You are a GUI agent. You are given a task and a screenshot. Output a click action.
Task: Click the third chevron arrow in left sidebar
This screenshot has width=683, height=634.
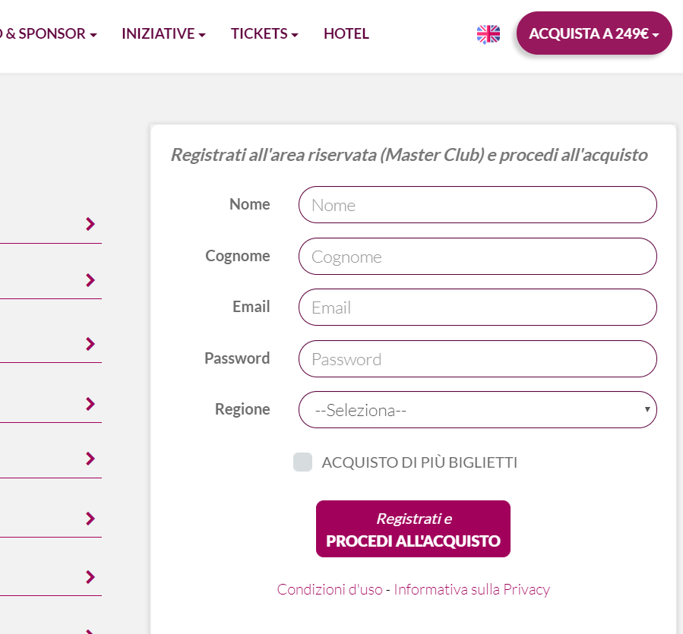click(x=90, y=344)
